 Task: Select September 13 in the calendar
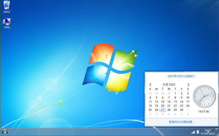point(163,102)
